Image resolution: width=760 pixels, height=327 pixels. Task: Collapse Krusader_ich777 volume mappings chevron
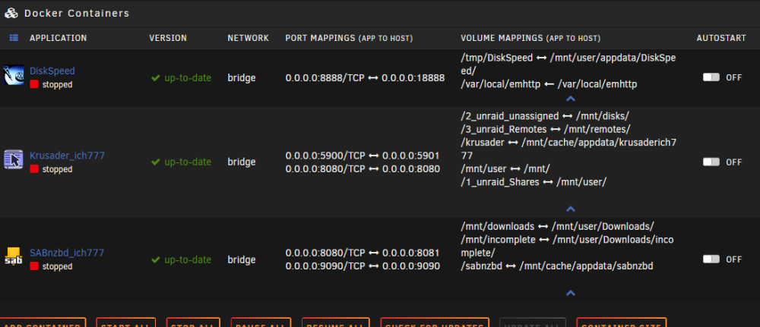click(x=571, y=209)
